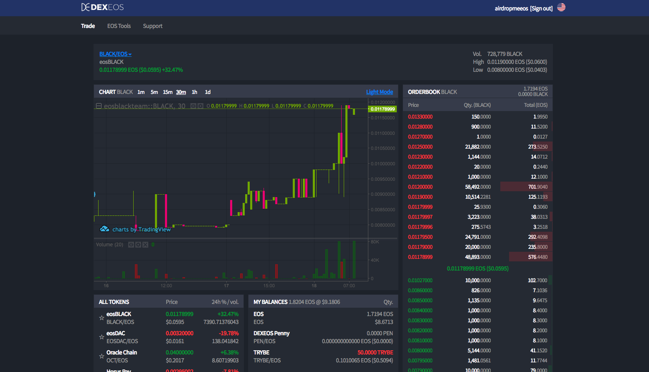Click the DEXEOS Penny balance row
The height and width of the screenshot is (372, 649).
pos(323,337)
